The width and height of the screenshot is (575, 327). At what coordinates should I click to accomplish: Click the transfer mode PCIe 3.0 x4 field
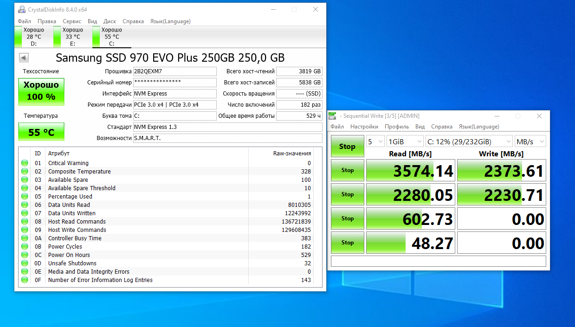point(175,105)
